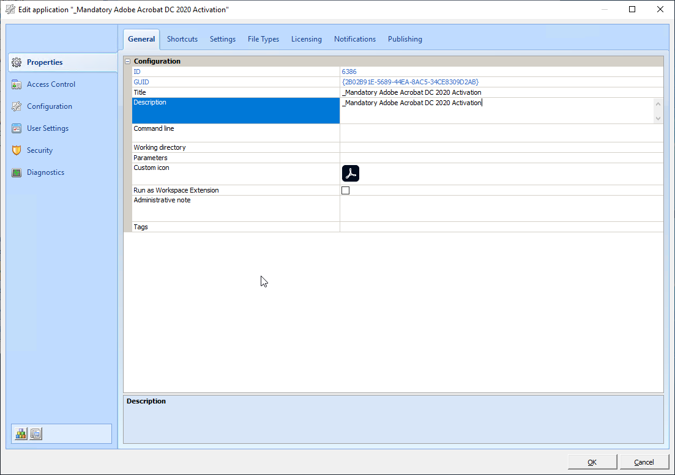Collapse the Configuration section
The width and height of the screenshot is (675, 475).
click(128, 61)
